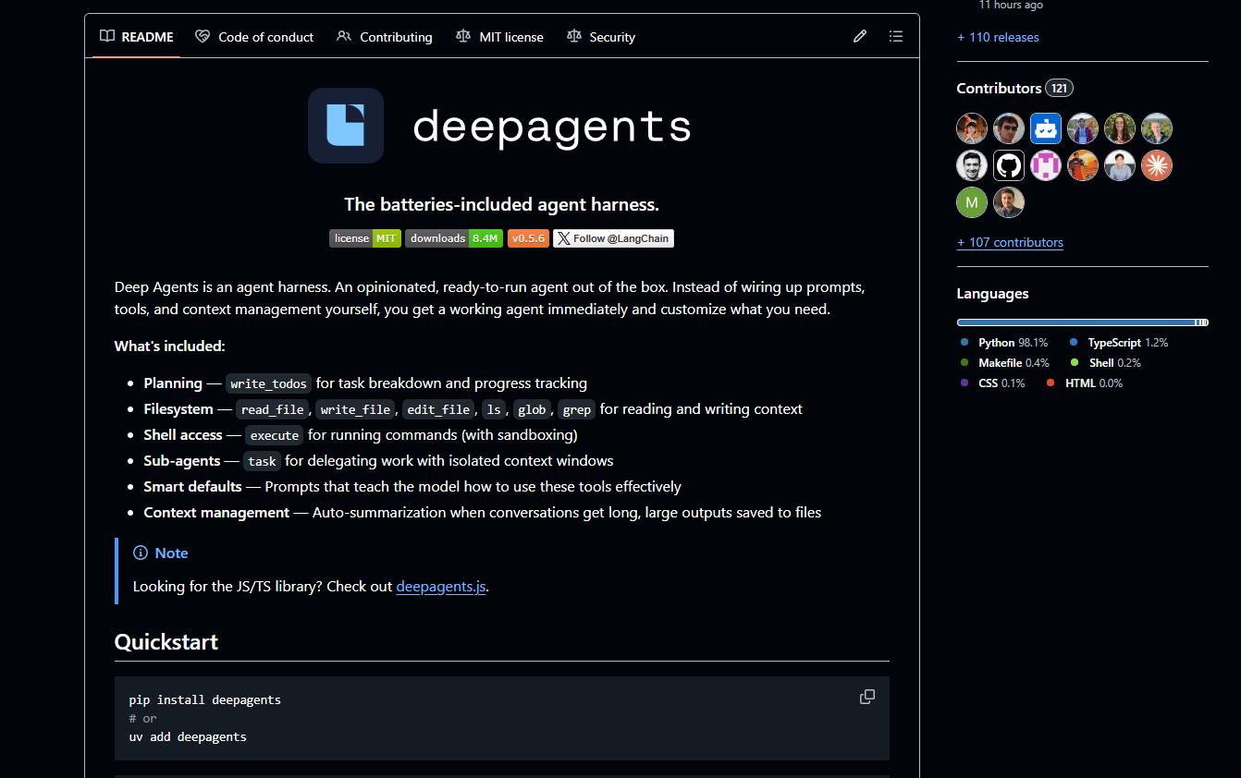Screen dimensions: 1241x778
Task: Click the v0.5.6 version badge
Action: 528,238
